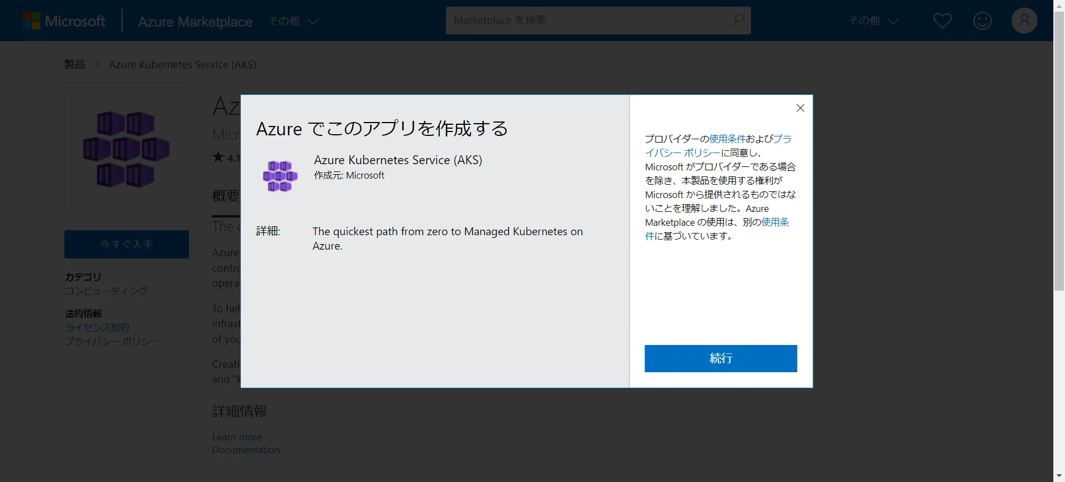Click the star rating icon
The image size is (1065, 482).
(x=218, y=157)
